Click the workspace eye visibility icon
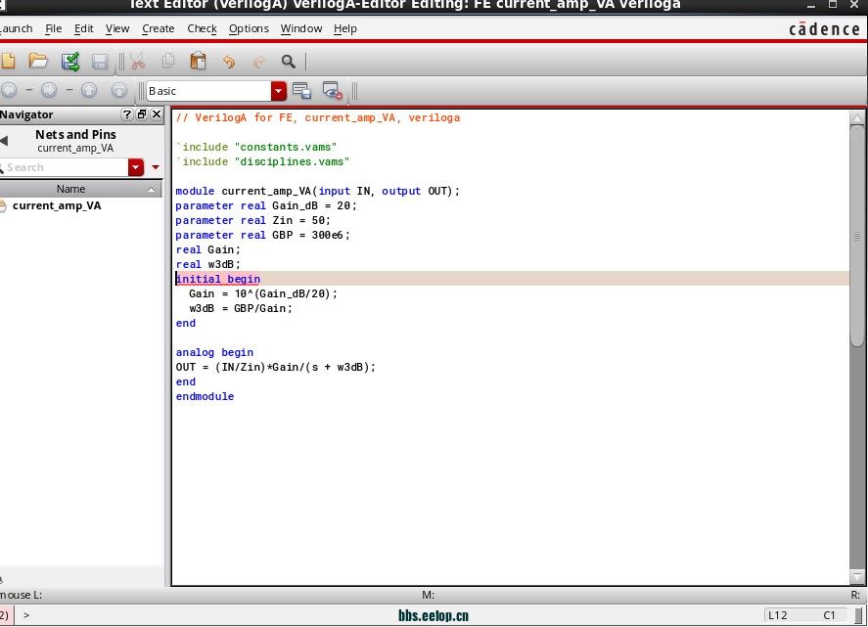 coord(332,91)
